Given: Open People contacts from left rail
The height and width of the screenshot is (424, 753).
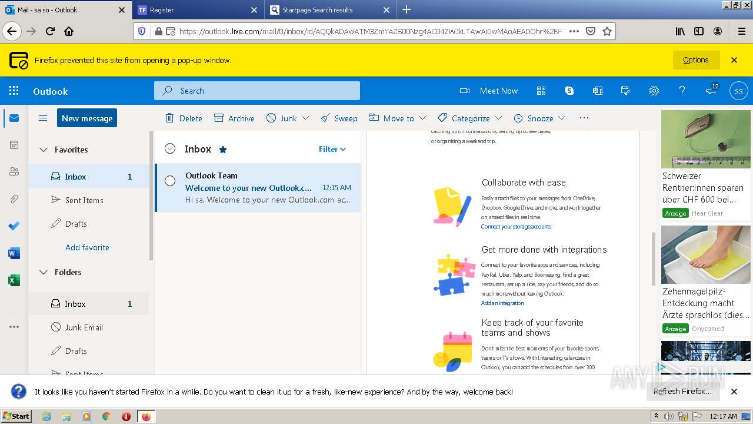Looking at the screenshot, I should pyautogui.click(x=14, y=172).
